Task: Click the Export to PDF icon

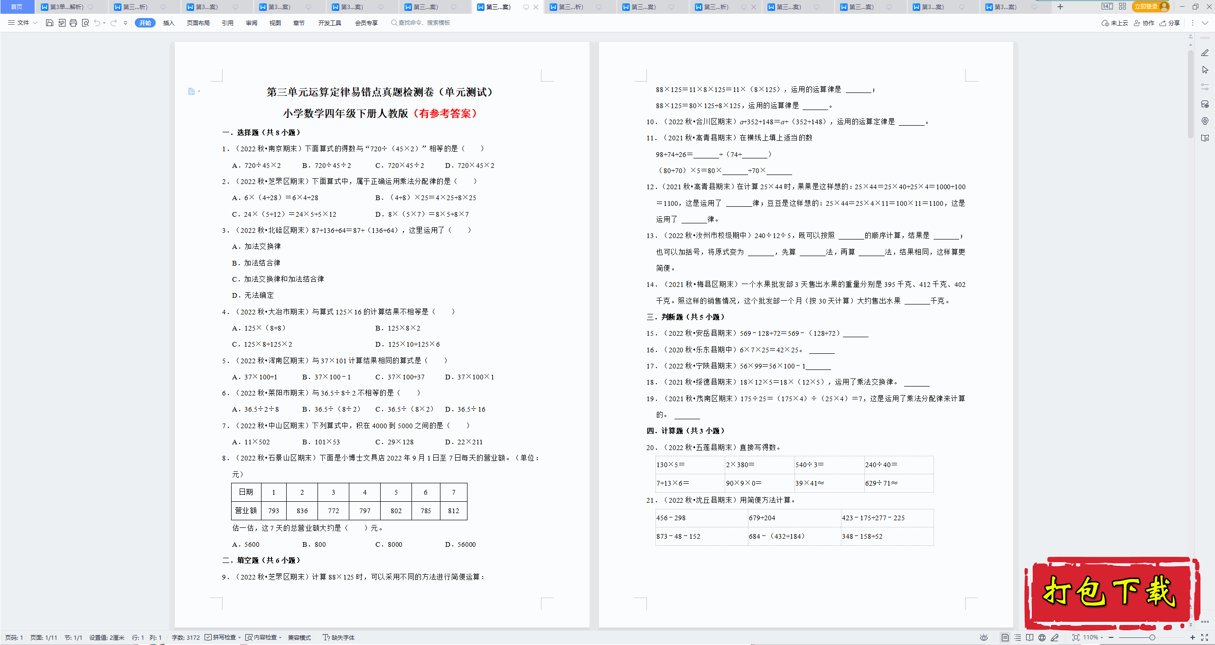Action: point(62,23)
